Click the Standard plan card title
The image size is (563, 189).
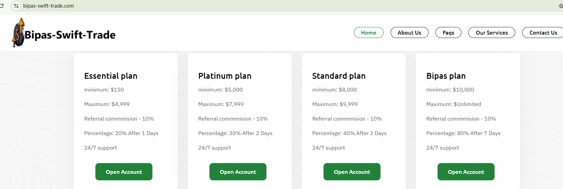(x=339, y=76)
